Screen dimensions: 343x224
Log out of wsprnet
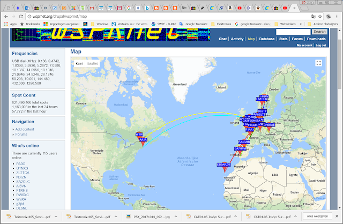[x=320, y=45]
